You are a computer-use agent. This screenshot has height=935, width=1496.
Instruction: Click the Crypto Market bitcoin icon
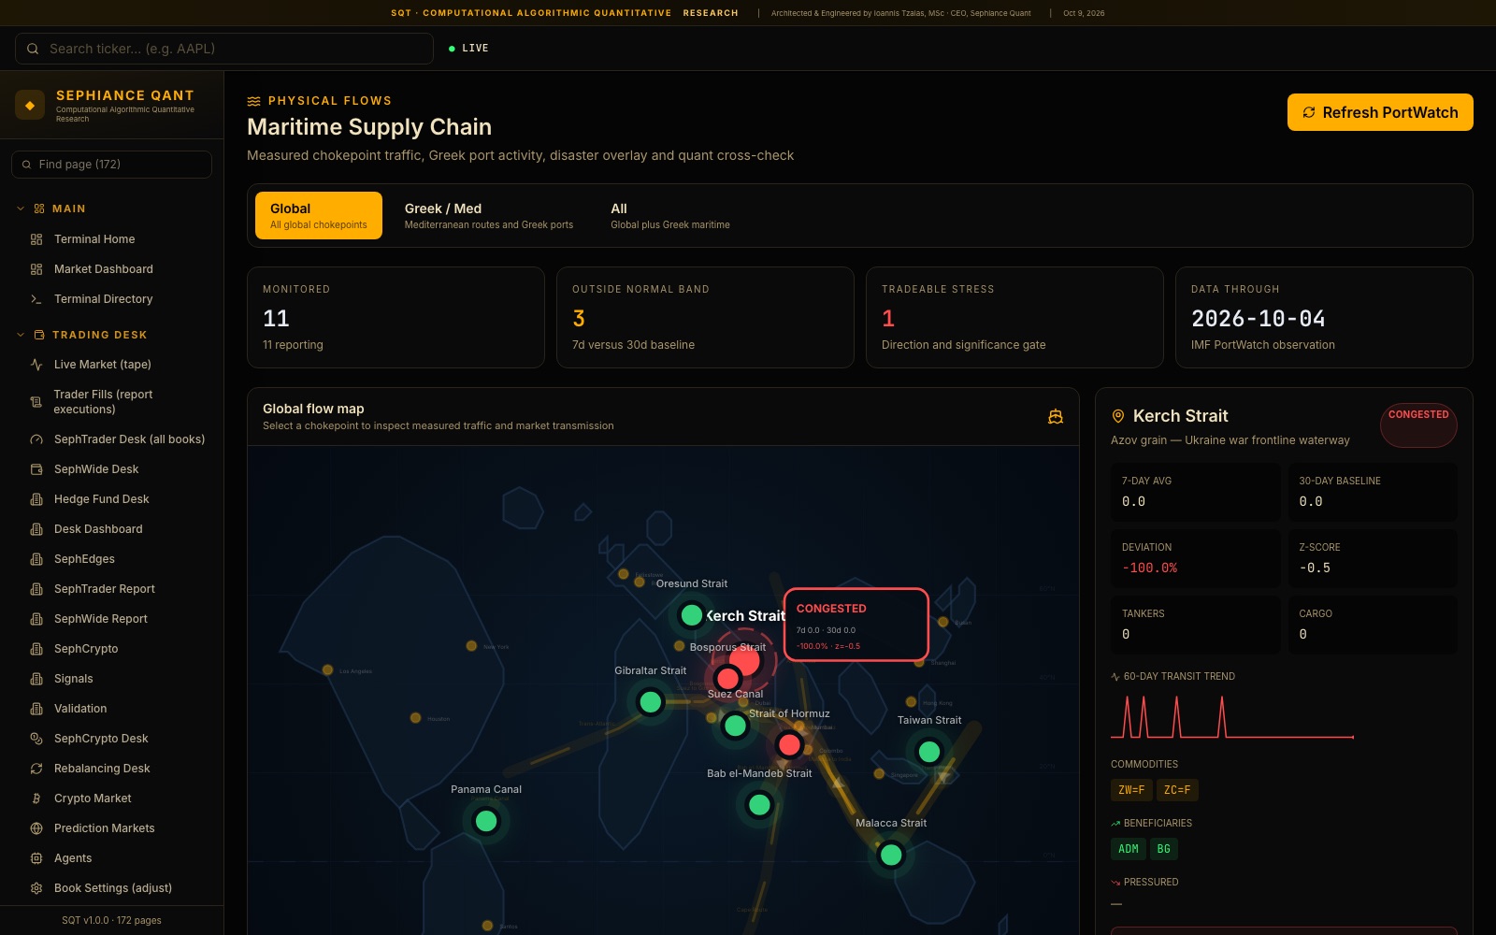[36, 798]
